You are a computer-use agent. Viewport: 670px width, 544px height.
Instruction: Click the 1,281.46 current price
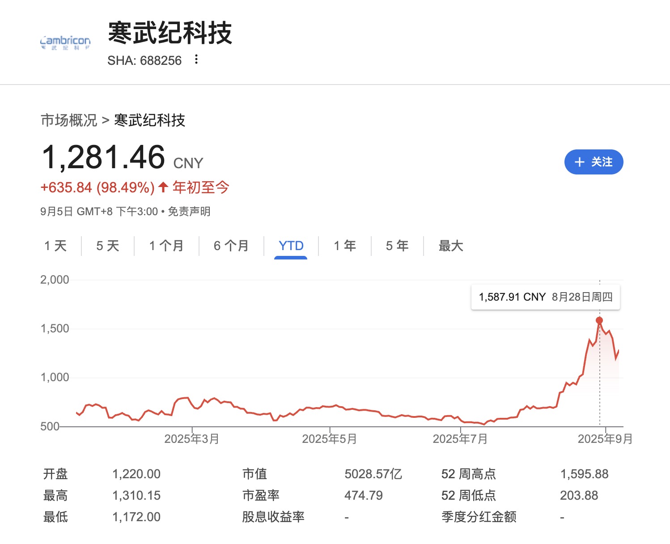click(x=103, y=157)
